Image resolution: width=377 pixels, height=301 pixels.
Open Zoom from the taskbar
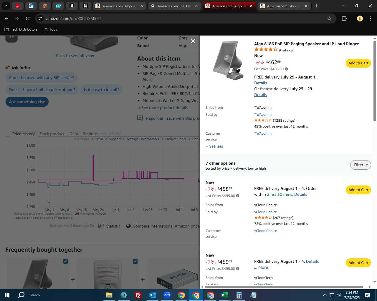tap(167, 295)
